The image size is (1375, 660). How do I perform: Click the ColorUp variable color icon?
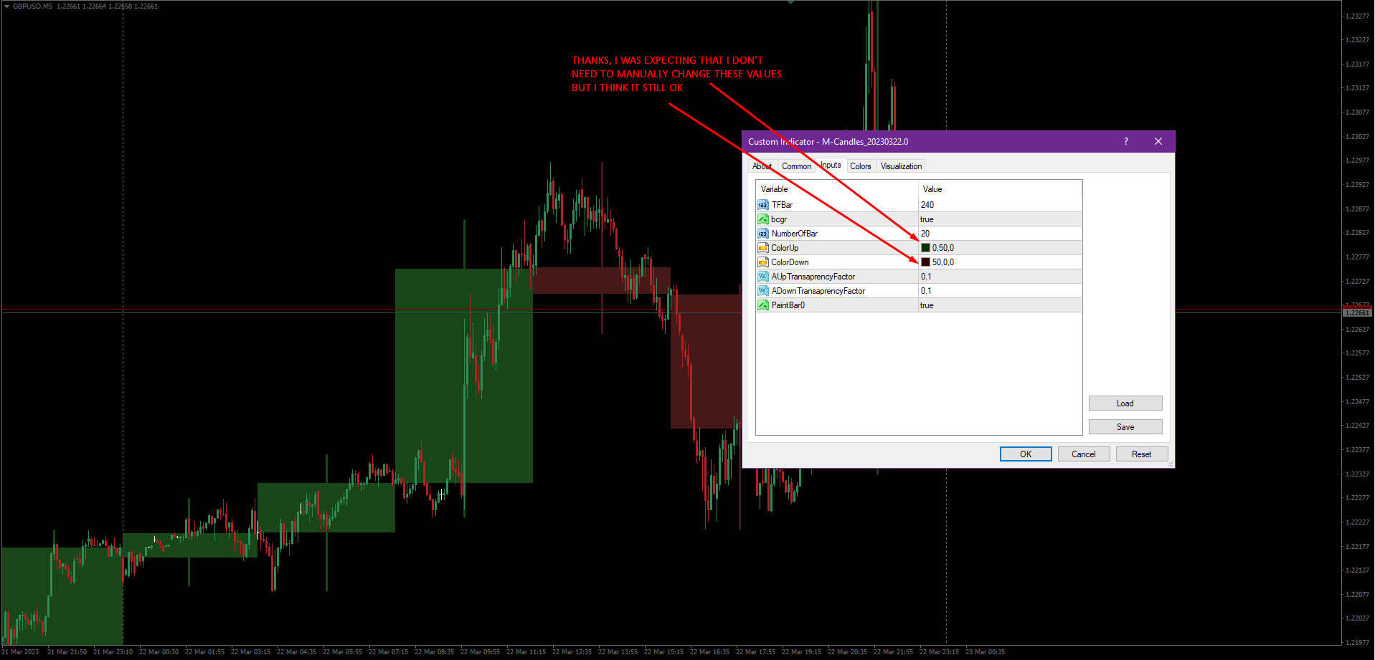click(762, 248)
